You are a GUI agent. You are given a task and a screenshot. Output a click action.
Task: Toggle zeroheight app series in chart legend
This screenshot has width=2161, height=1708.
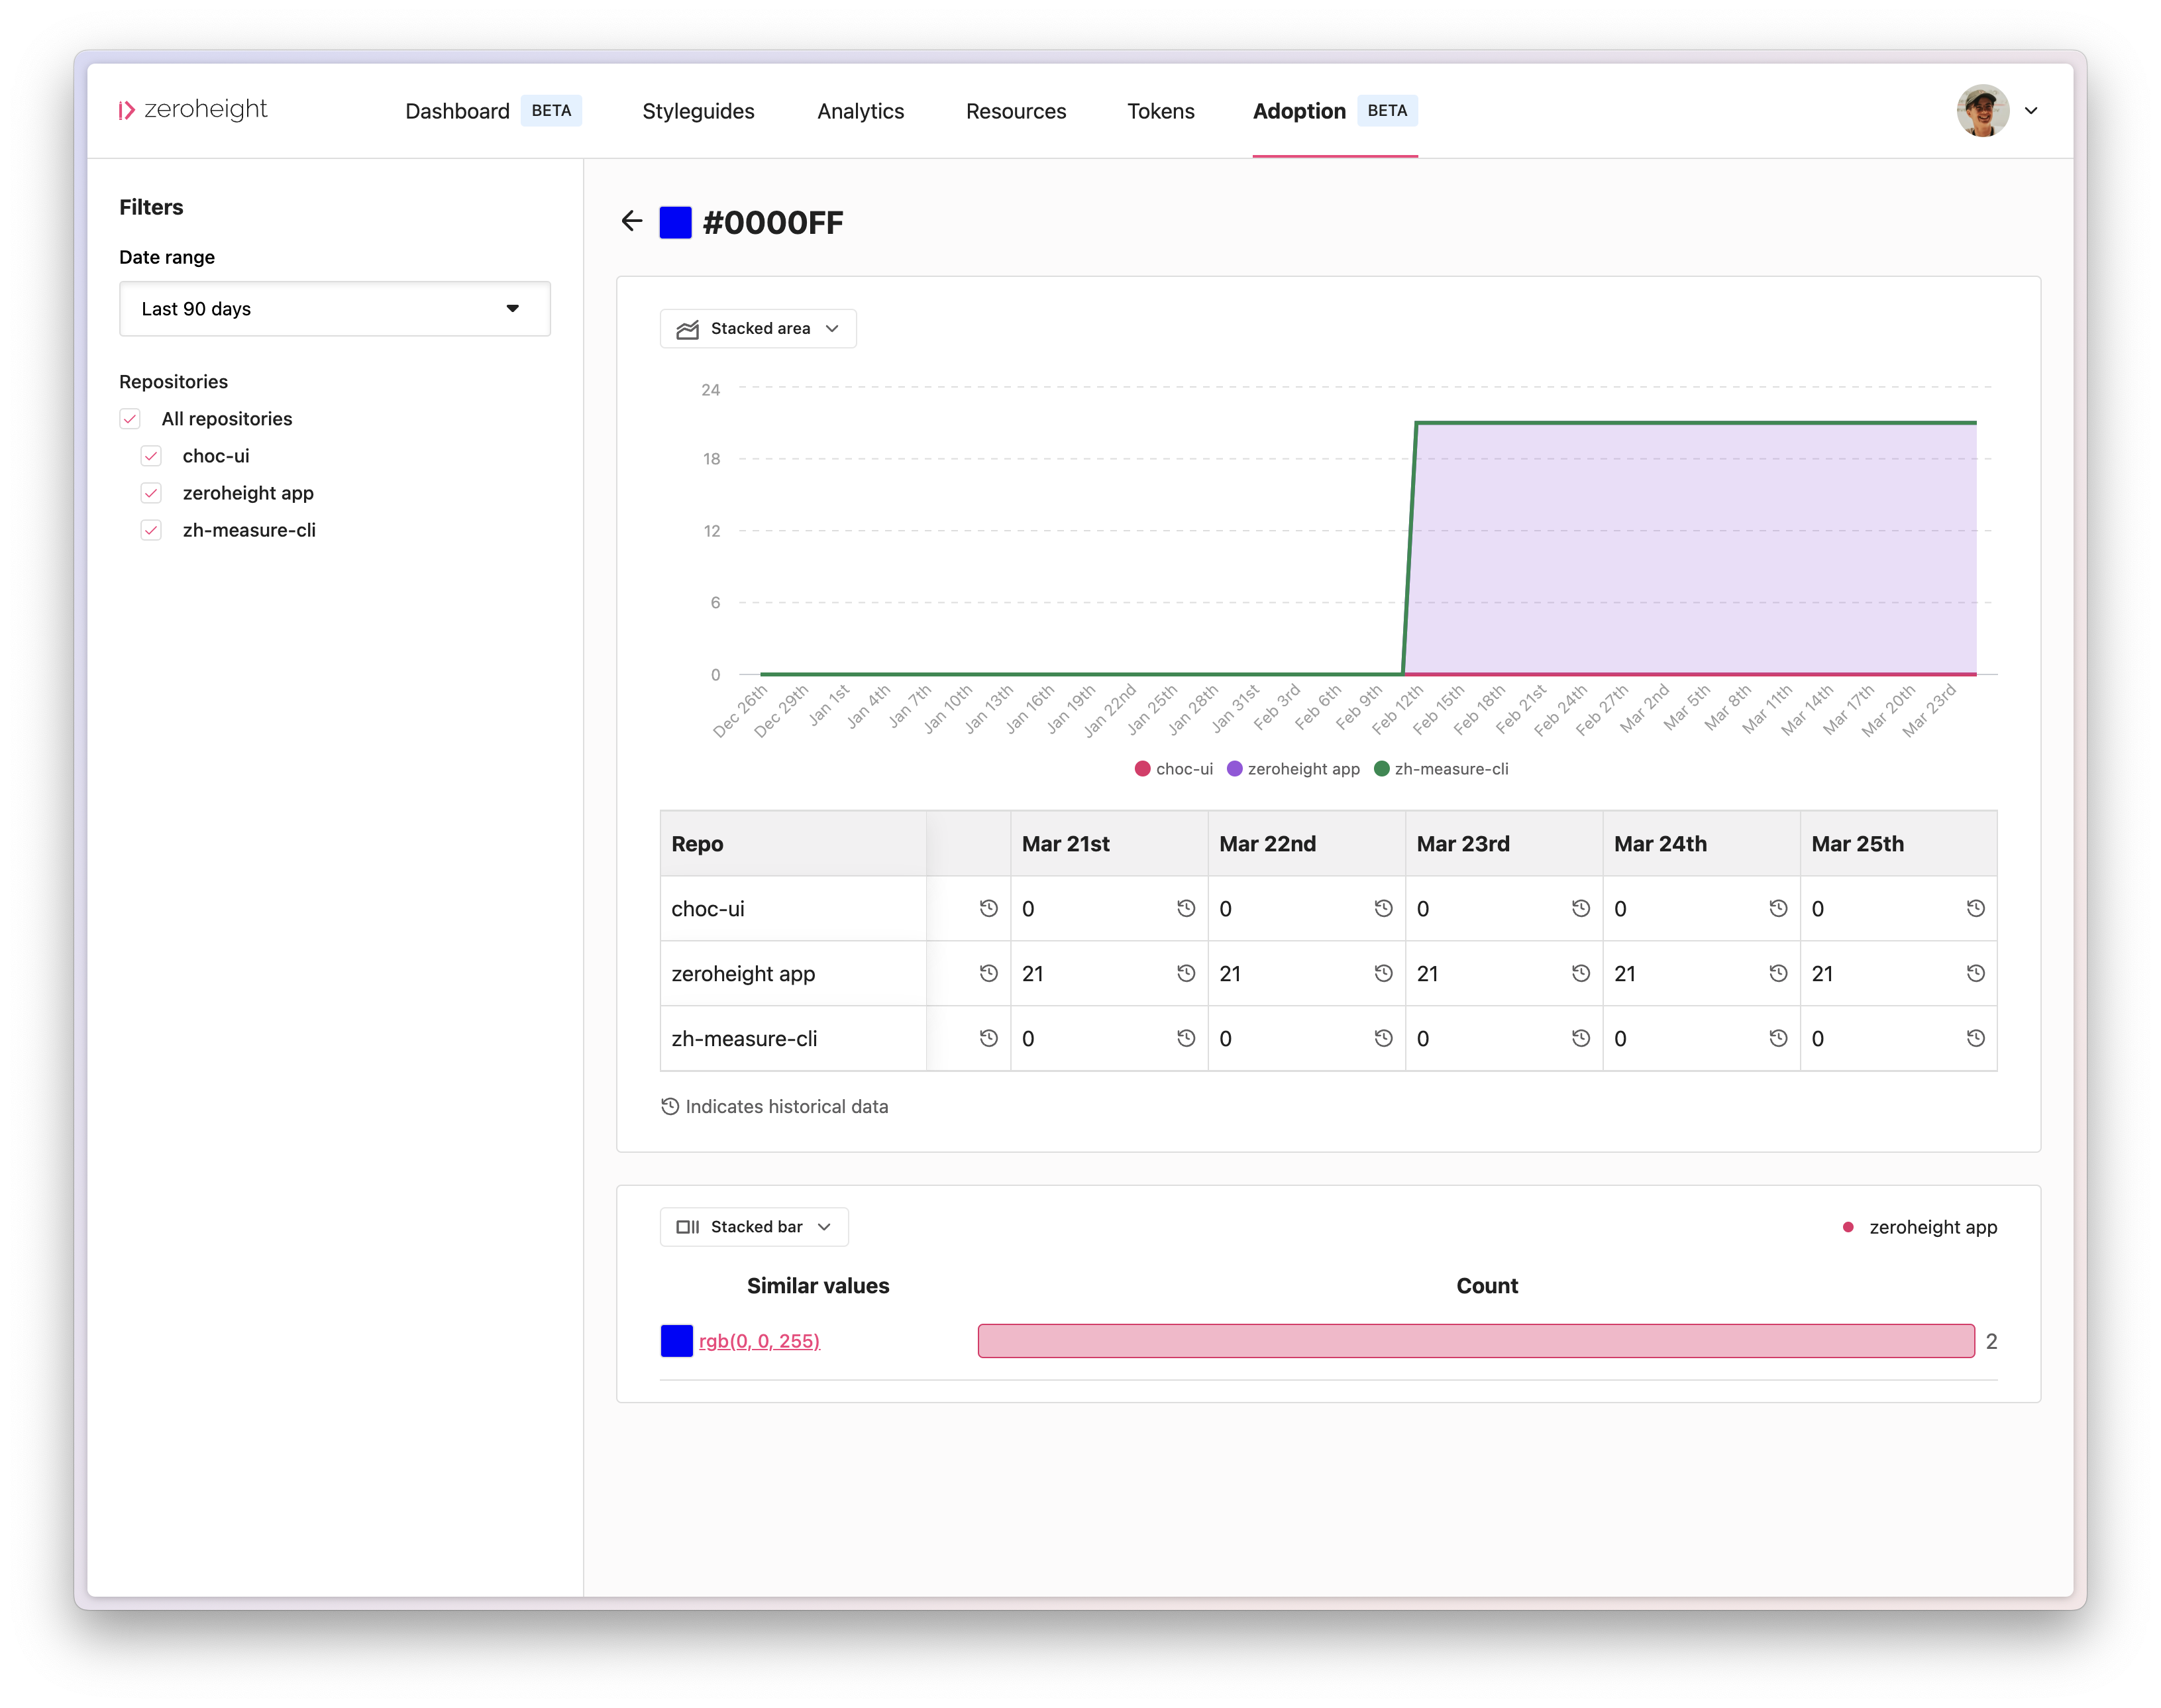pos(1293,769)
